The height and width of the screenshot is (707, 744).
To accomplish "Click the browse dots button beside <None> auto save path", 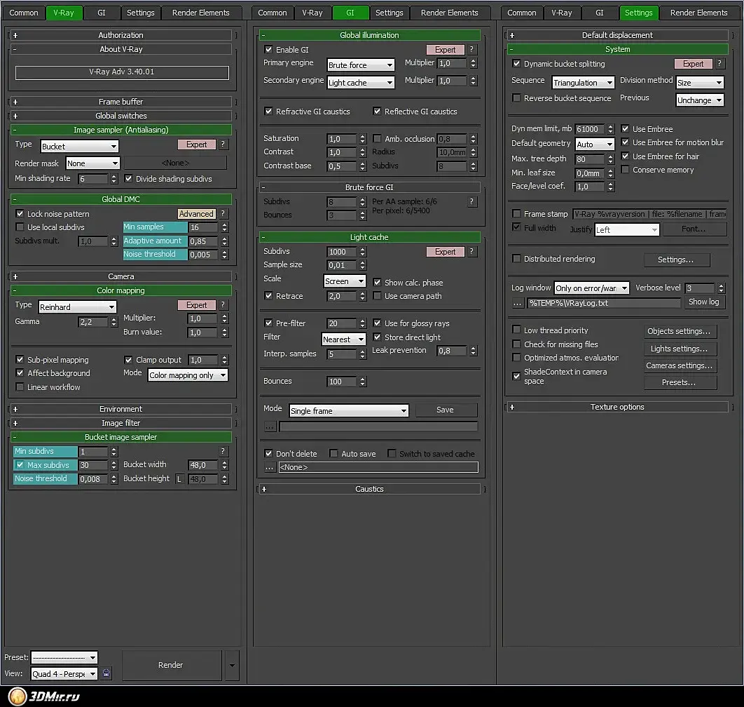I will [x=270, y=468].
